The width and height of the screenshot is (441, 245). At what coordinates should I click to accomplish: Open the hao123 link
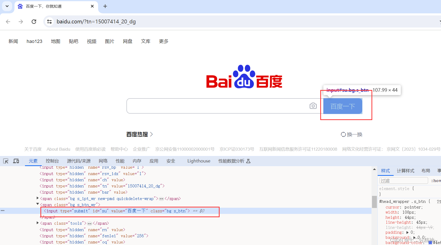click(34, 41)
